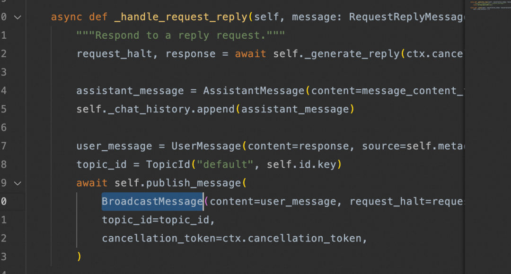
Task: Click the closing parenthesis on the last line
Action: click(79, 257)
